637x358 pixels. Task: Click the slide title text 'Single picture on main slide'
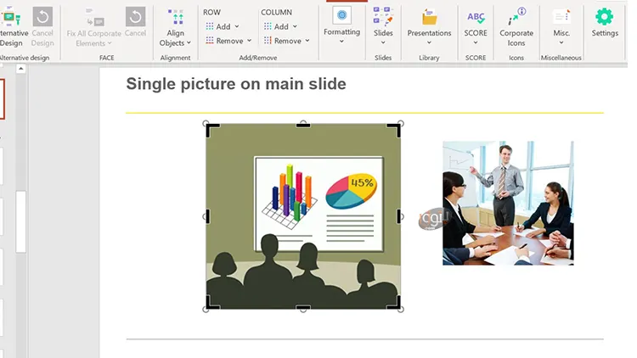point(236,84)
